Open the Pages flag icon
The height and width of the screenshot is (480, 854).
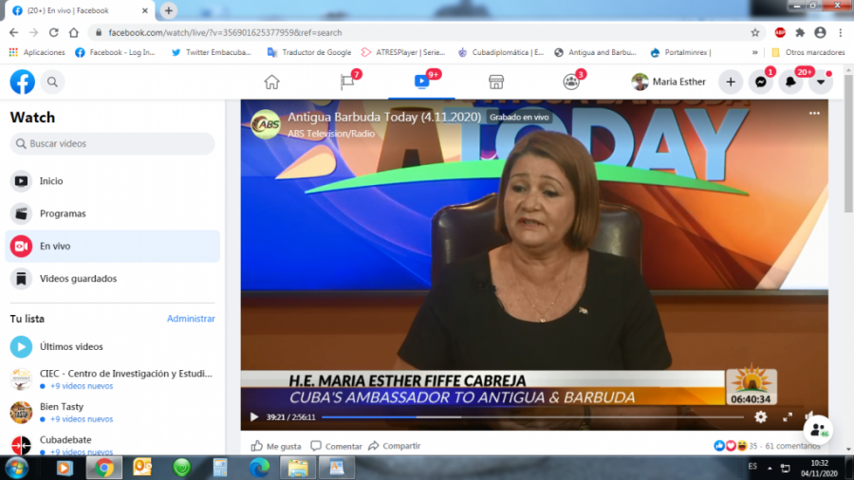[x=347, y=82]
